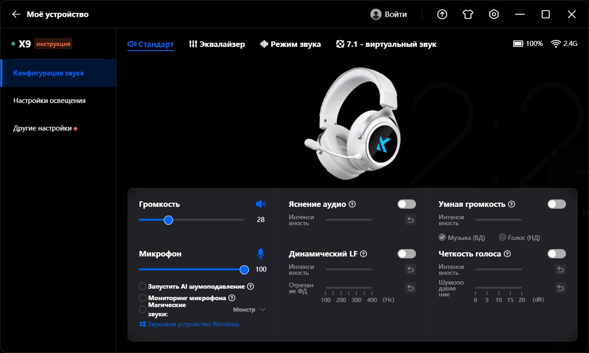Click the Шумоподавление dB slider

click(499, 288)
